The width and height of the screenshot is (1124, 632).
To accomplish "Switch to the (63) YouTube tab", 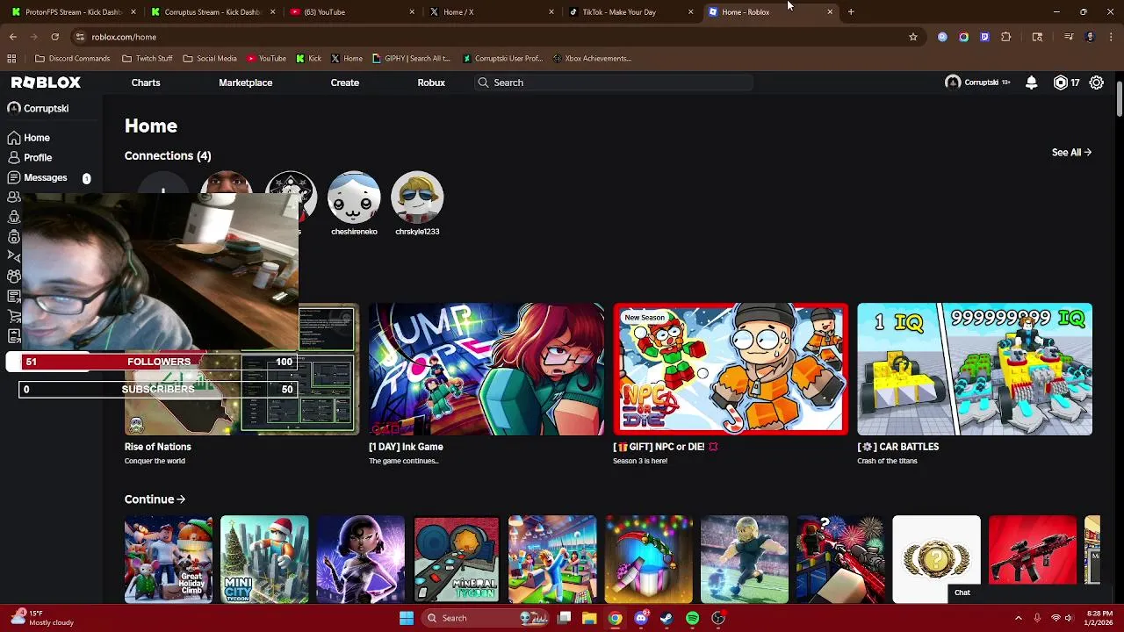I will [353, 12].
